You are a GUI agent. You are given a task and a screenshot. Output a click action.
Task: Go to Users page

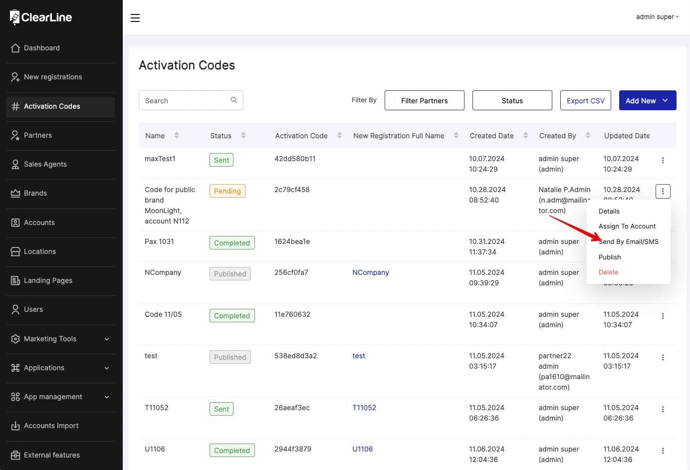60,309
